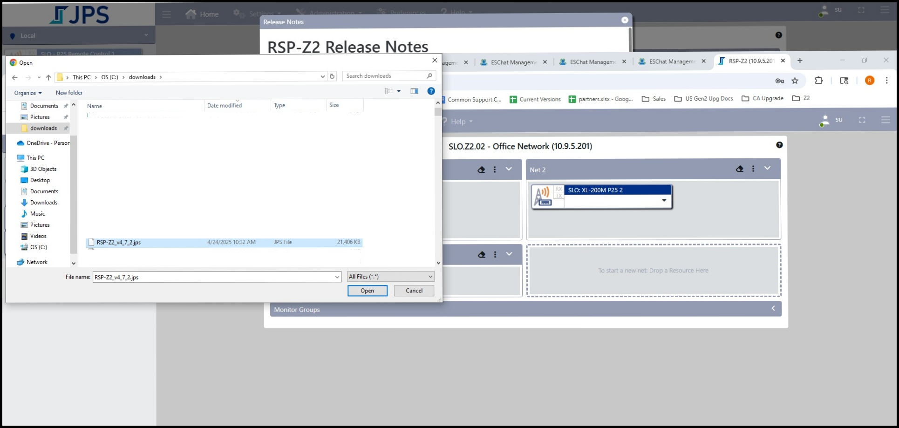This screenshot has height=428, width=899.
Task: Open a new Chrome tab
Action: coord(800,61)
